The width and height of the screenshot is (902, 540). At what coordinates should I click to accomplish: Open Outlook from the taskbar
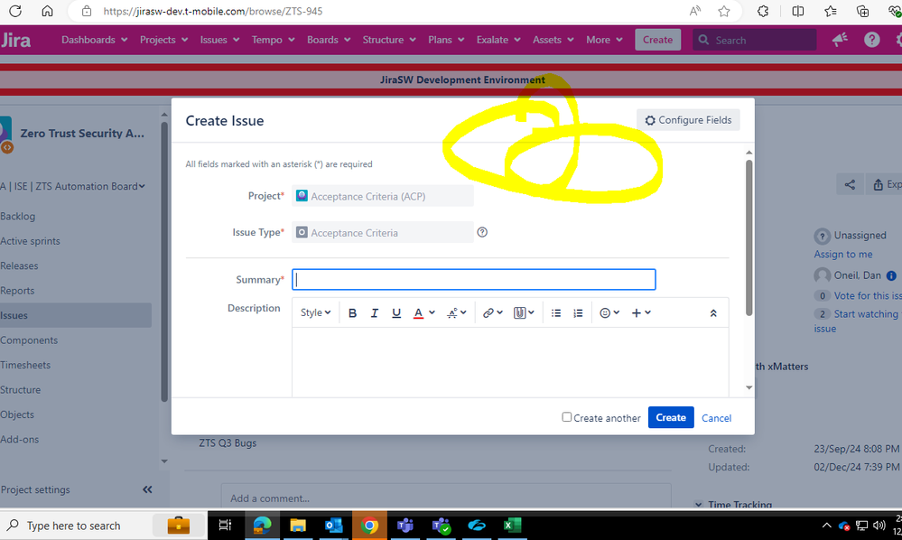(x=334, y=525)
